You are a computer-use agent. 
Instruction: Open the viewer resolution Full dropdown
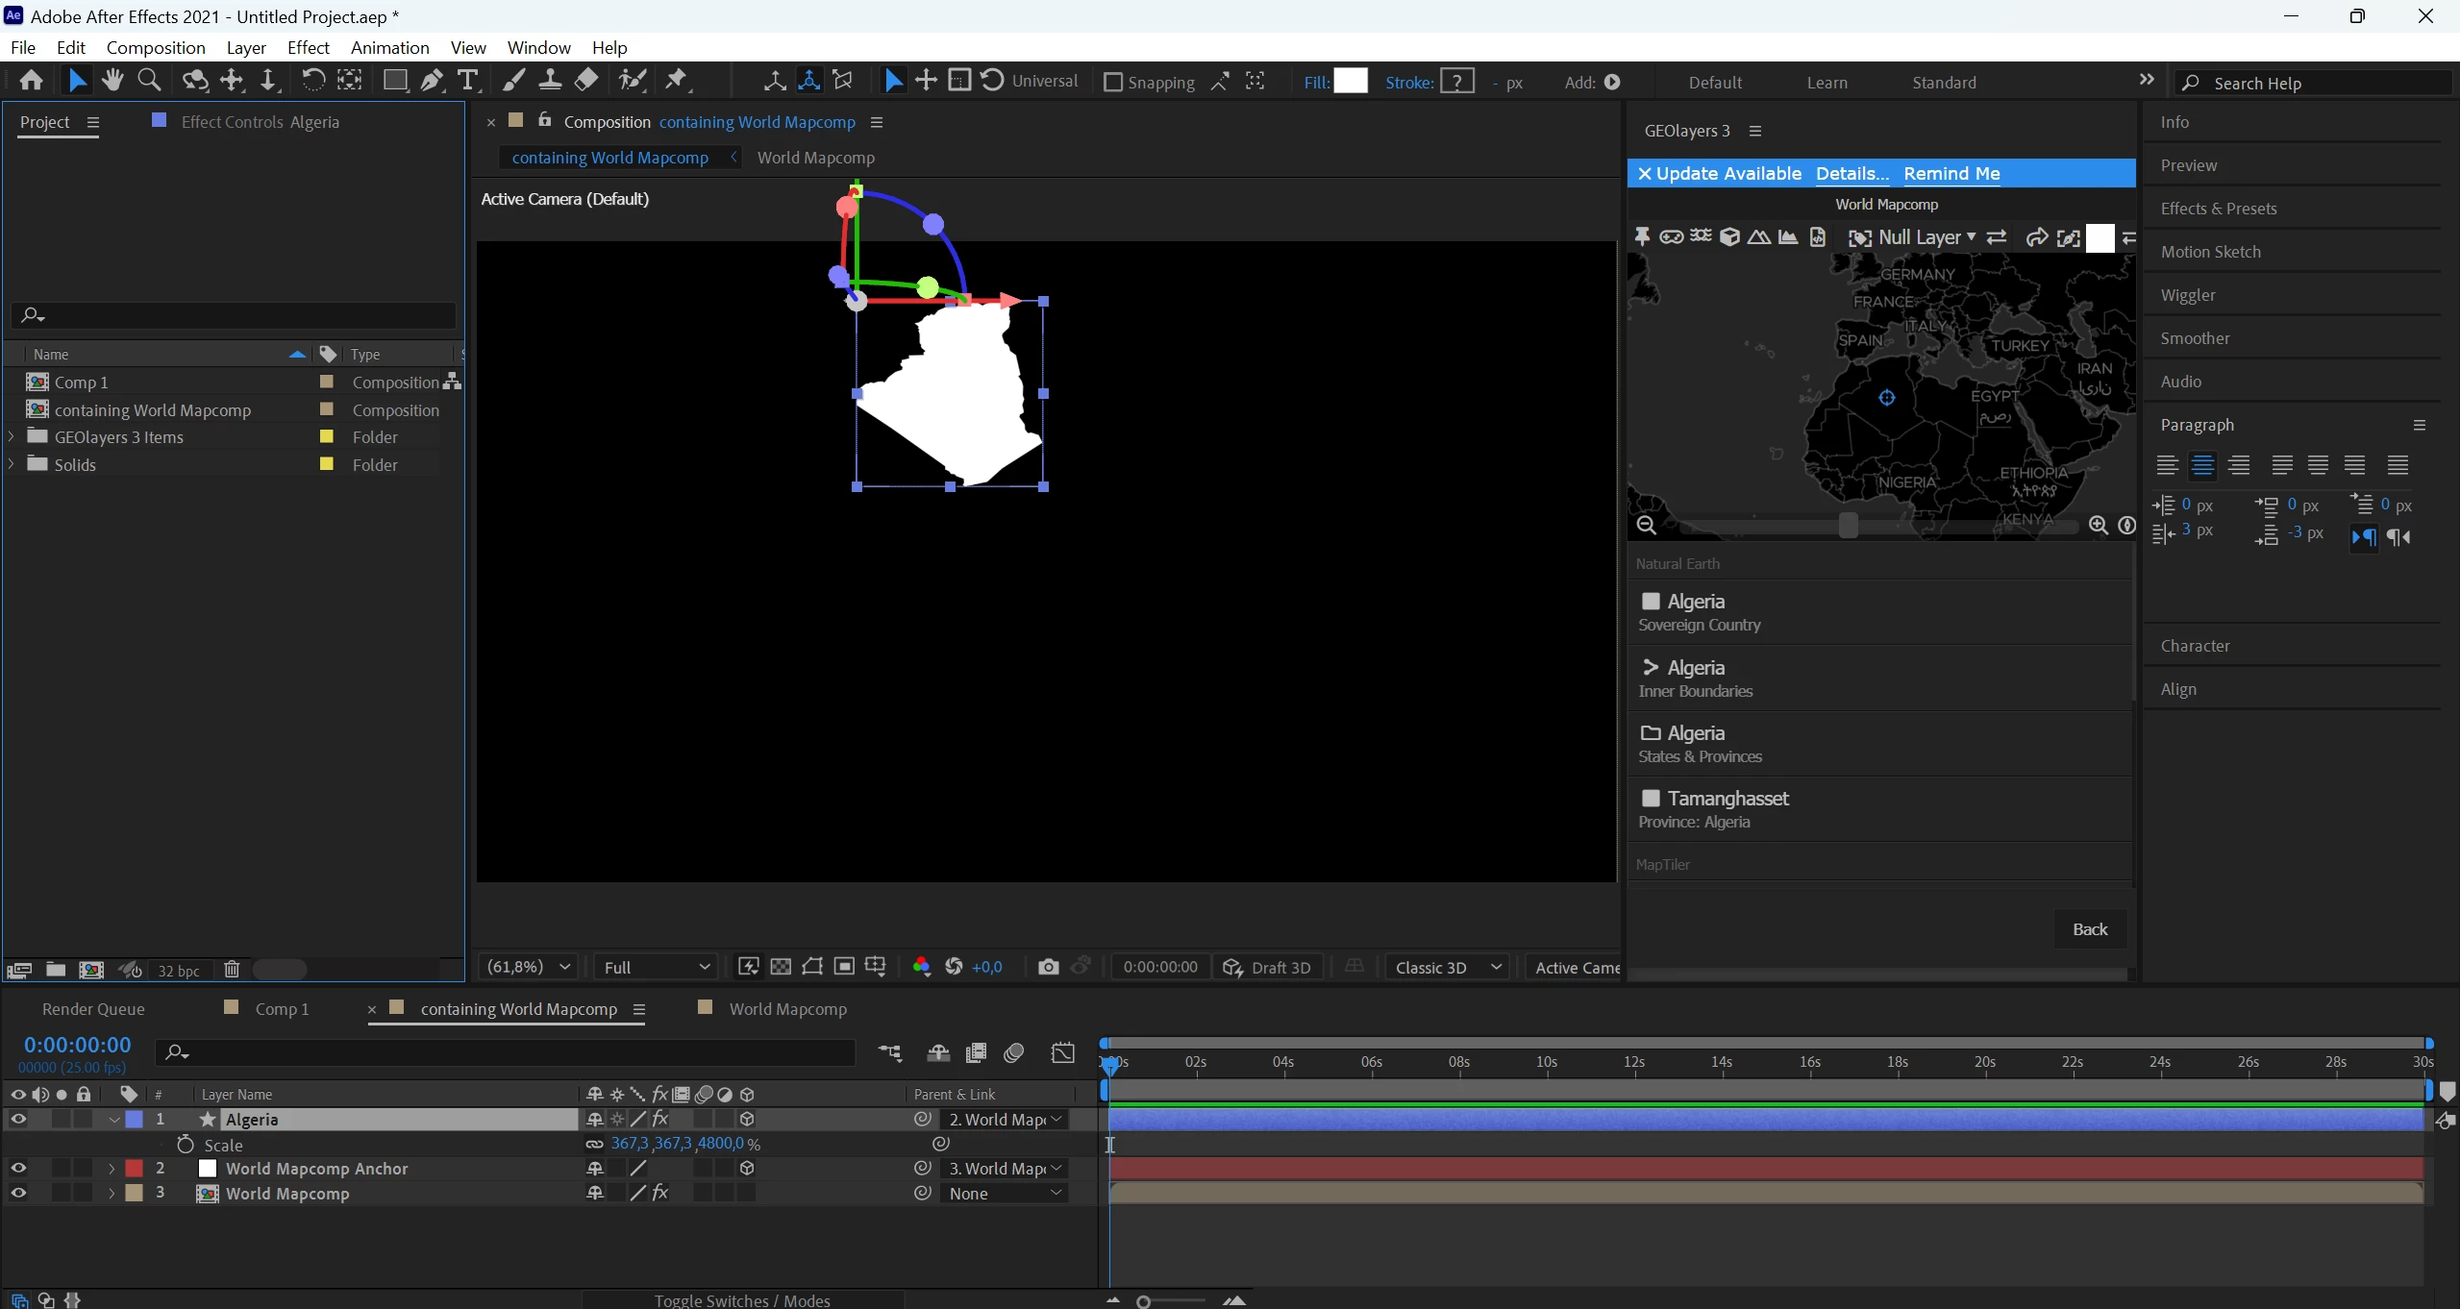[657, 967]
